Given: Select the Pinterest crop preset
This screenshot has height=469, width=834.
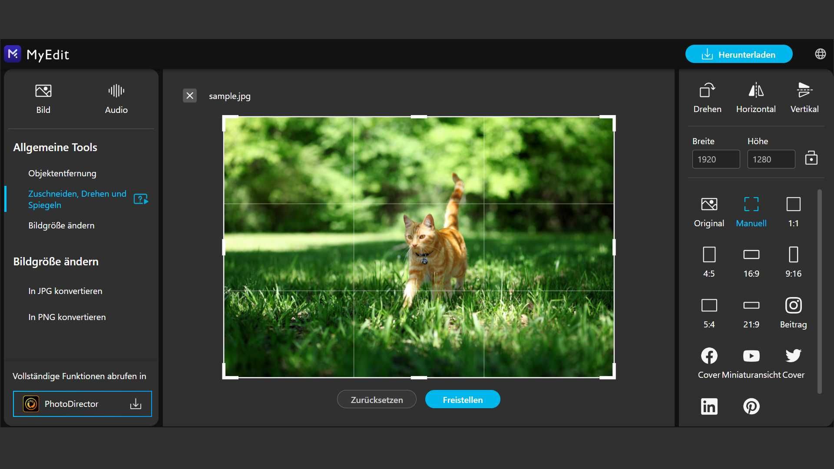Looking at the screenshot, I should pos(751,406).
